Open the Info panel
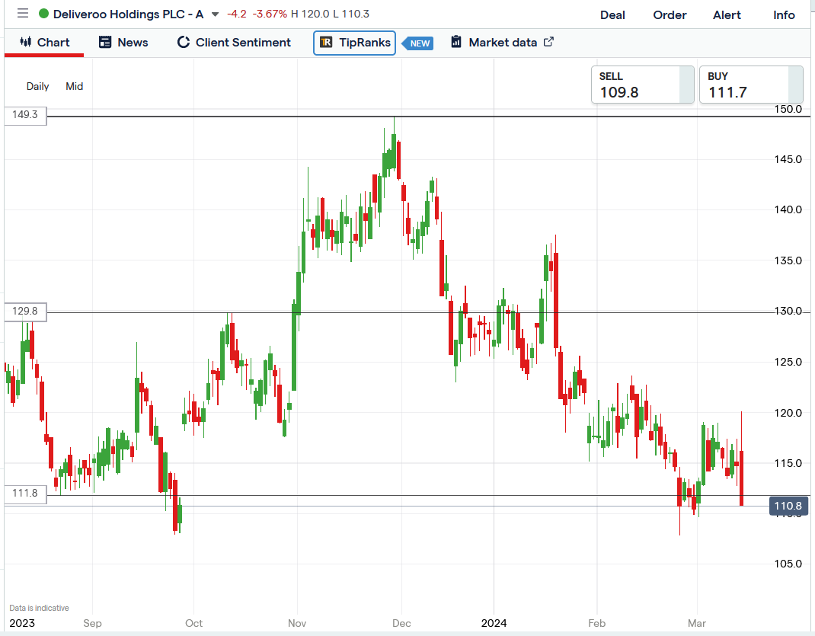This screenshot has width=815, height=636. click(784, 15)
